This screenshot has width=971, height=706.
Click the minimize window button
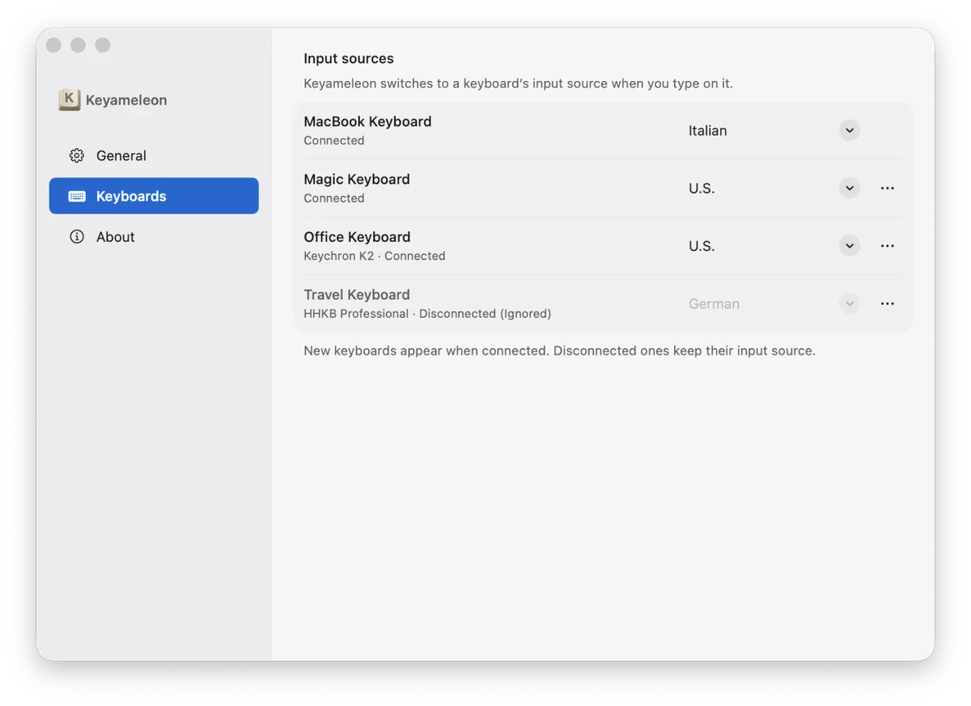click(78, 45)
